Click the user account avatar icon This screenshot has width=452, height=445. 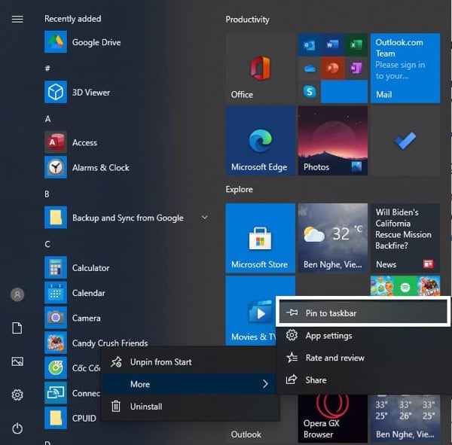[x=17, y=294]
